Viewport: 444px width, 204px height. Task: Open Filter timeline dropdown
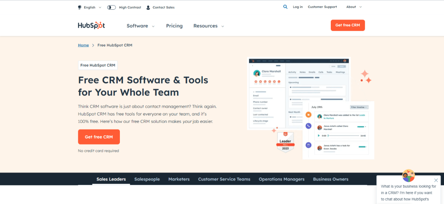click(x=359, y=107)
